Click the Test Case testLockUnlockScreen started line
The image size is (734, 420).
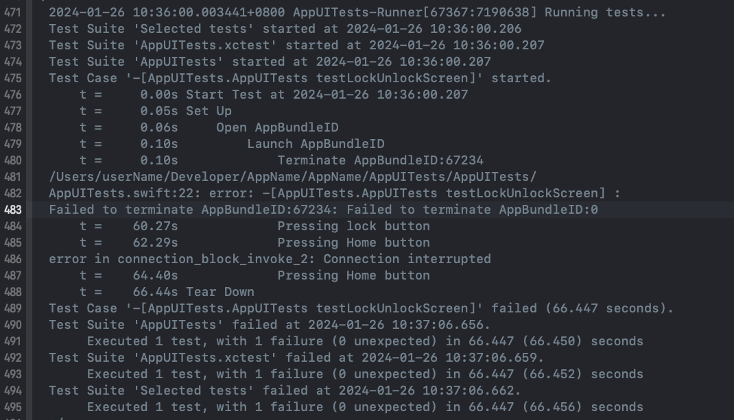(x=300, y=78)
